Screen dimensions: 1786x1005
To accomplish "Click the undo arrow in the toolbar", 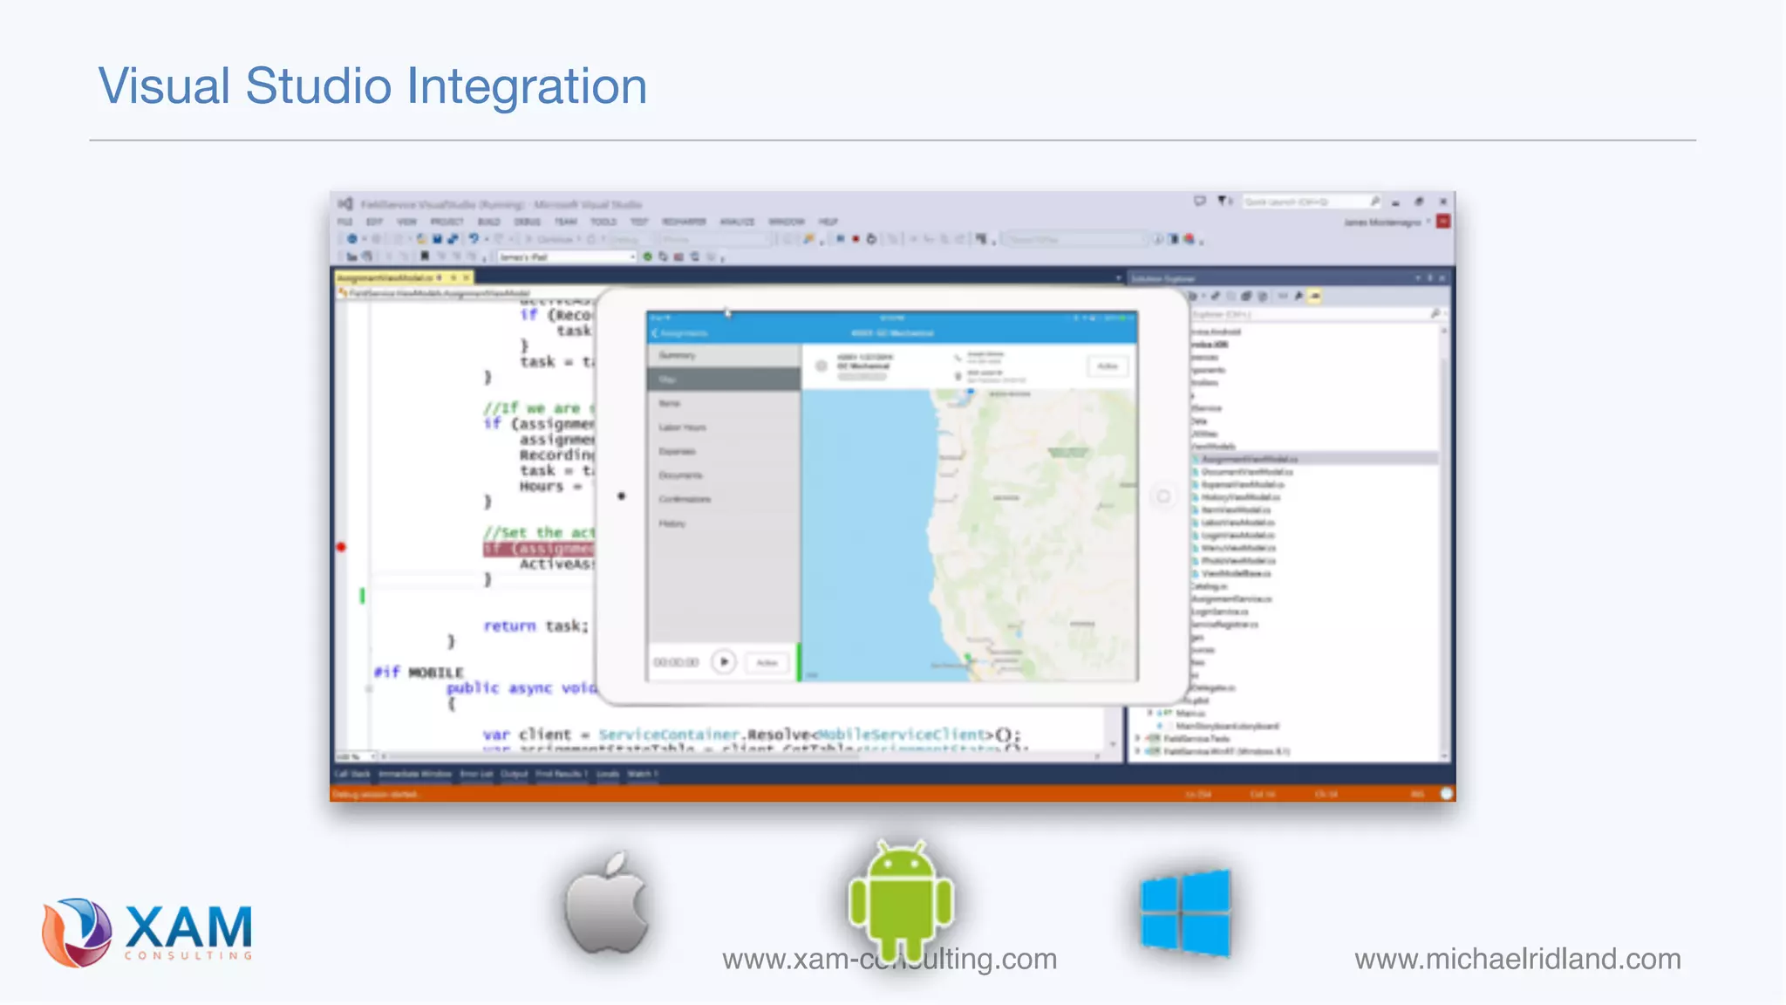I will click(474, 238).
